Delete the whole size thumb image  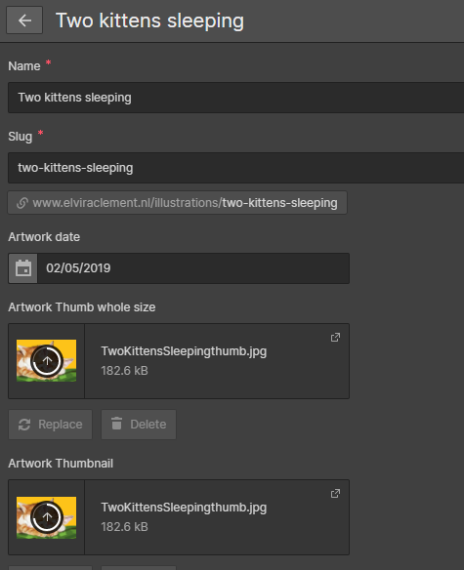pos(139,425)
